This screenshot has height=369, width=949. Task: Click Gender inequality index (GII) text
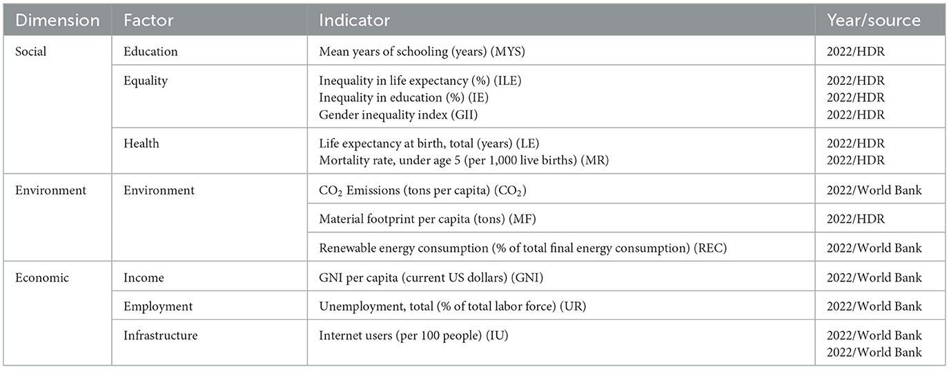click(391, 114)
